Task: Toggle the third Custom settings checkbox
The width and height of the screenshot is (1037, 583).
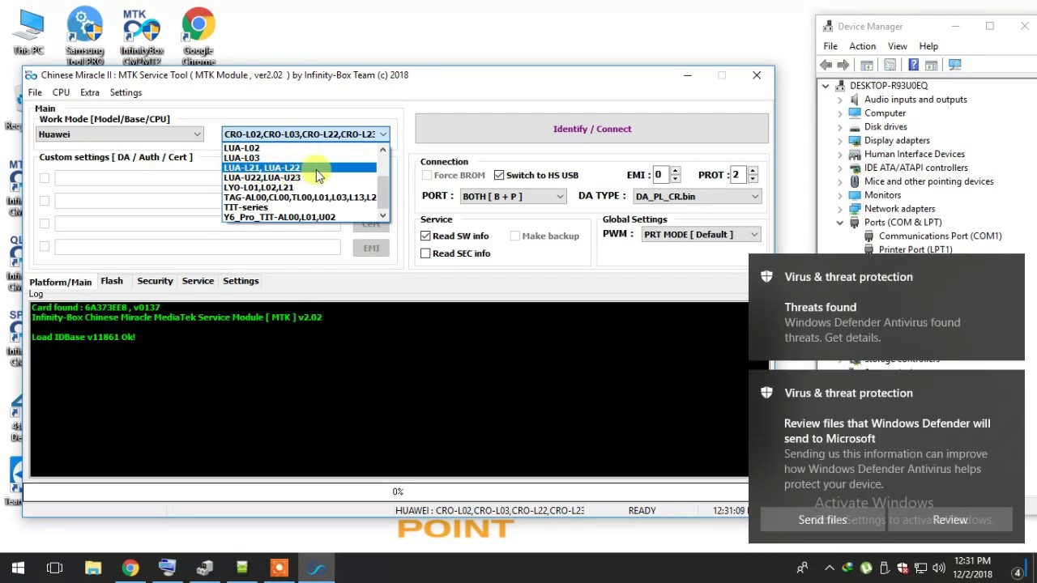Action: point(45,223)
